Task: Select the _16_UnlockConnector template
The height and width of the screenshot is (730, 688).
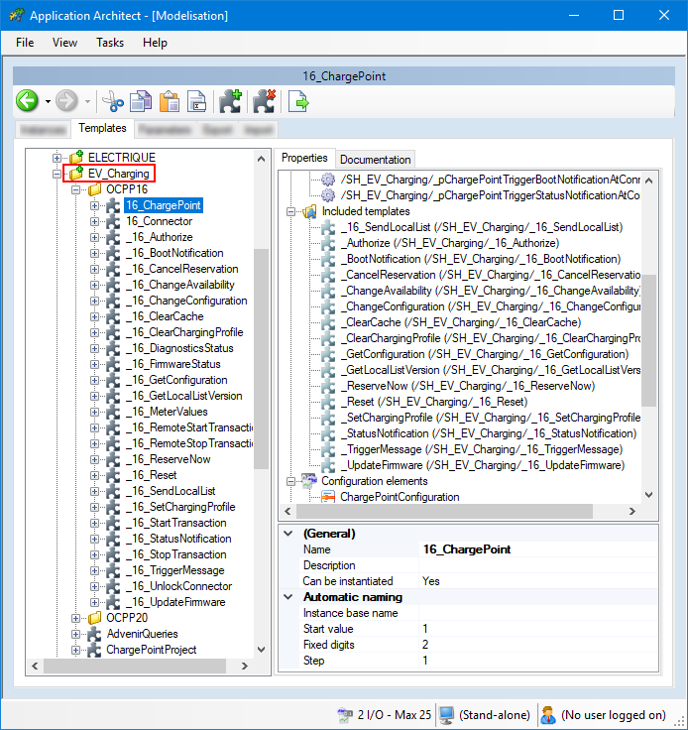Action: pos(179,586)
